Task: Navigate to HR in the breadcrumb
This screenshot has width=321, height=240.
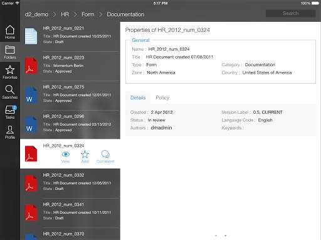Action: tap(65, 14)
